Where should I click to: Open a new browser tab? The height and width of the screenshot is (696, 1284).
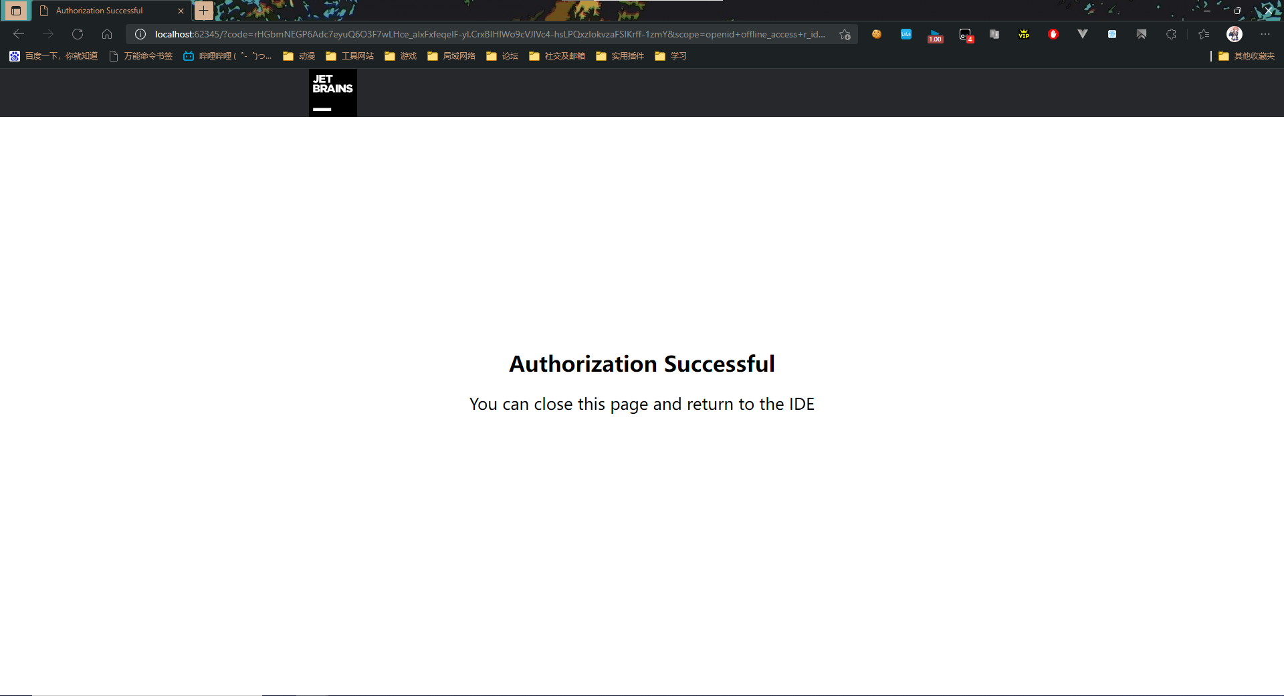[x=203, y=11]
